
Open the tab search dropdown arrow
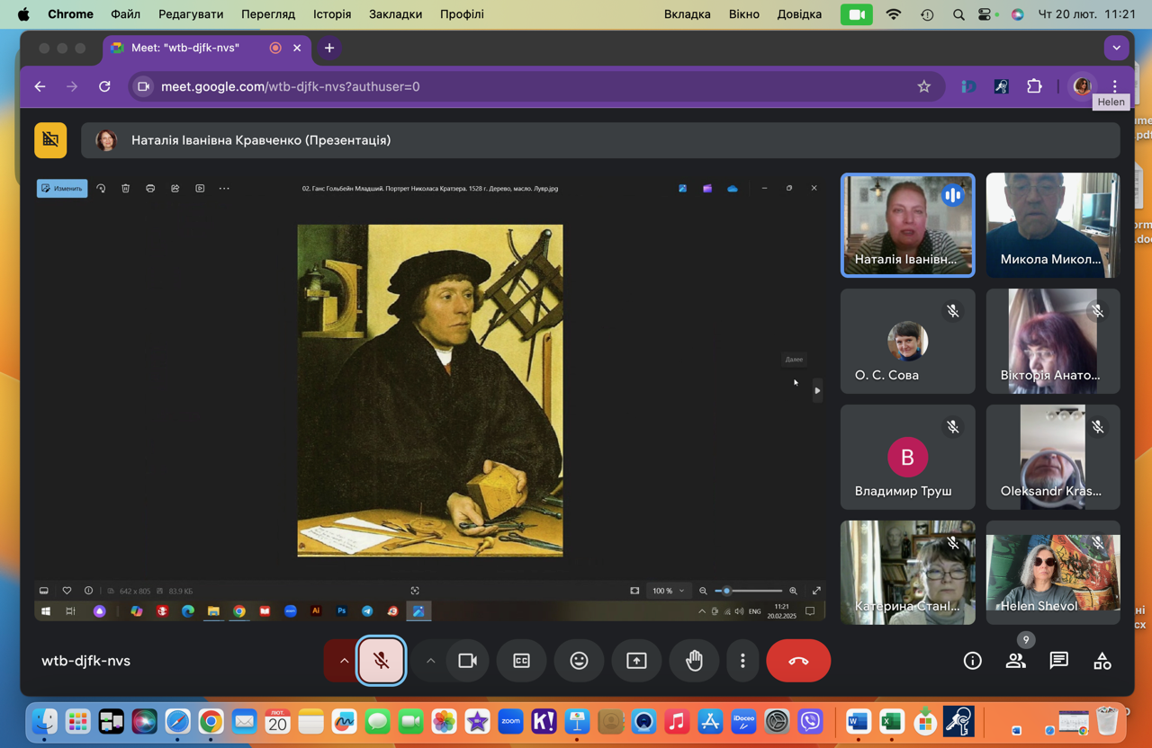pos(1116,48)
